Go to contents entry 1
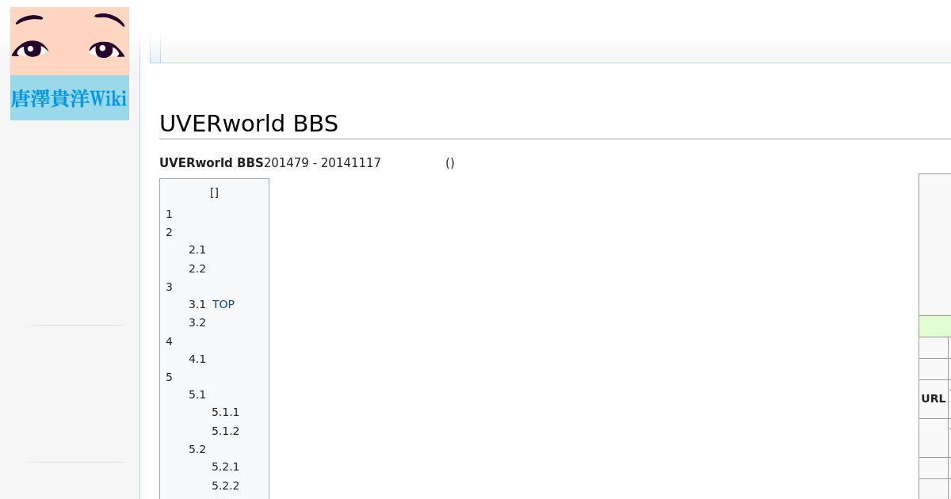Image resolution: width=951 pixels, height=499 pixels. 169,214
